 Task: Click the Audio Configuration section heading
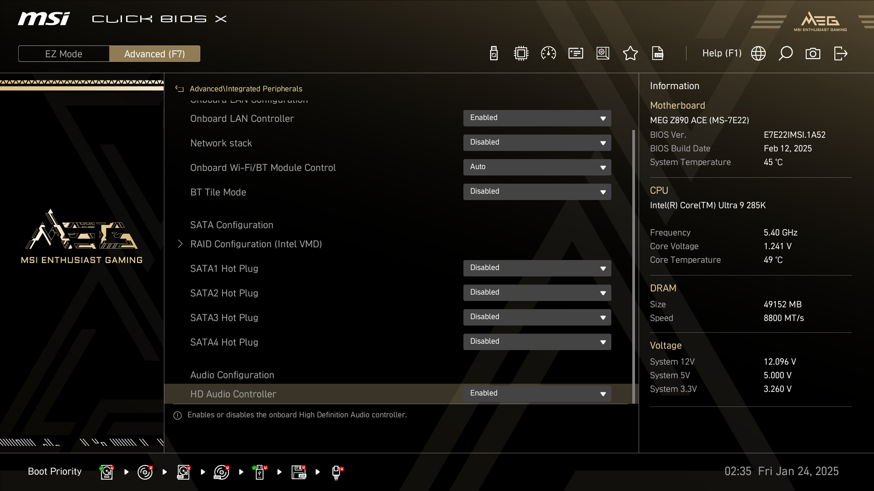(x=232, y=375)
